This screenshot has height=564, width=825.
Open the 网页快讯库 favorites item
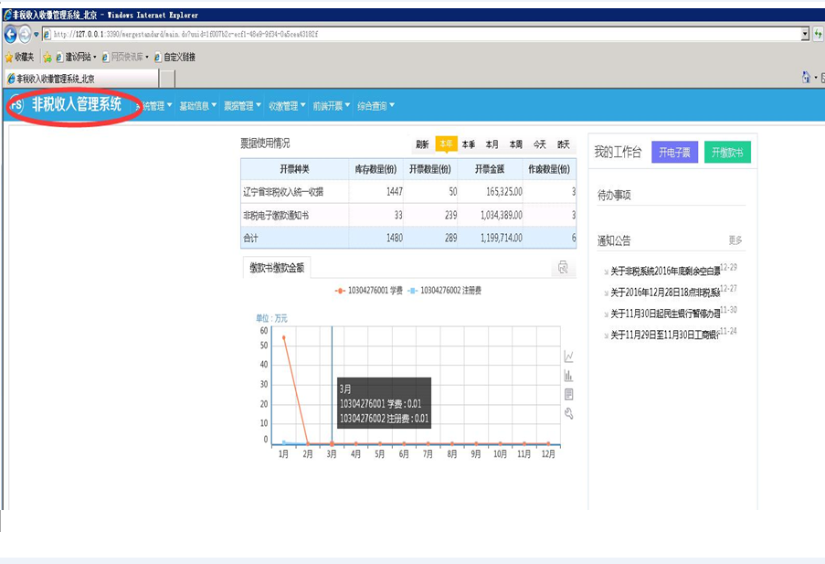125,57
